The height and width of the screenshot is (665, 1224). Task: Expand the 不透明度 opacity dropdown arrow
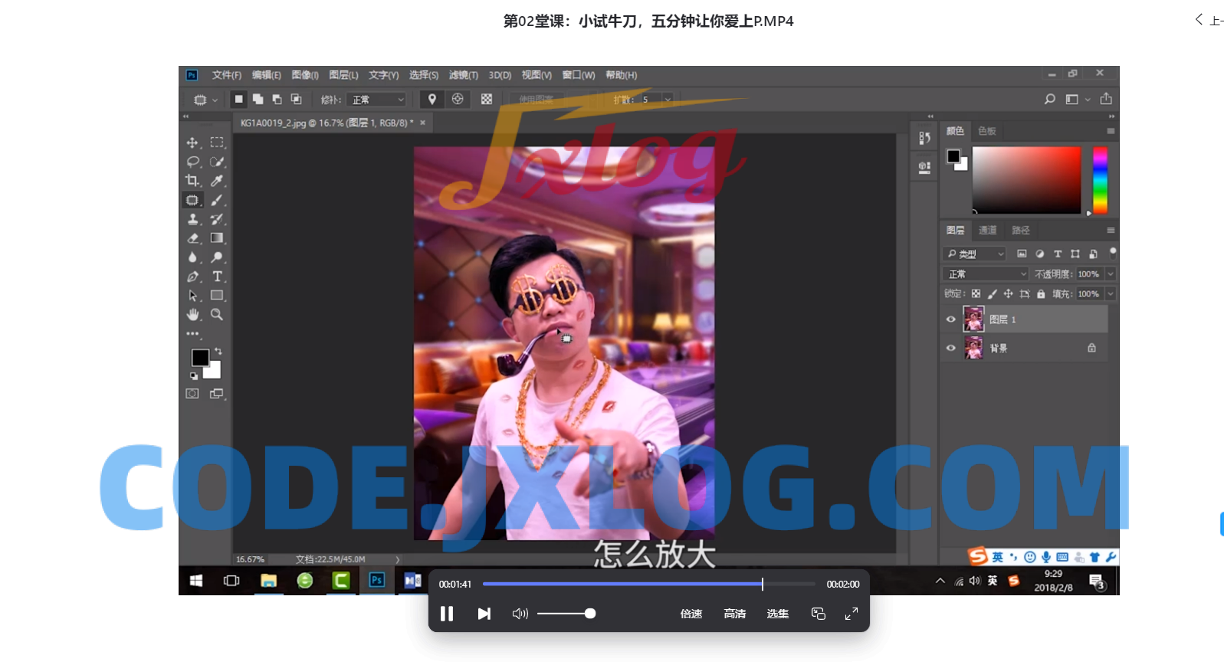1110,274
